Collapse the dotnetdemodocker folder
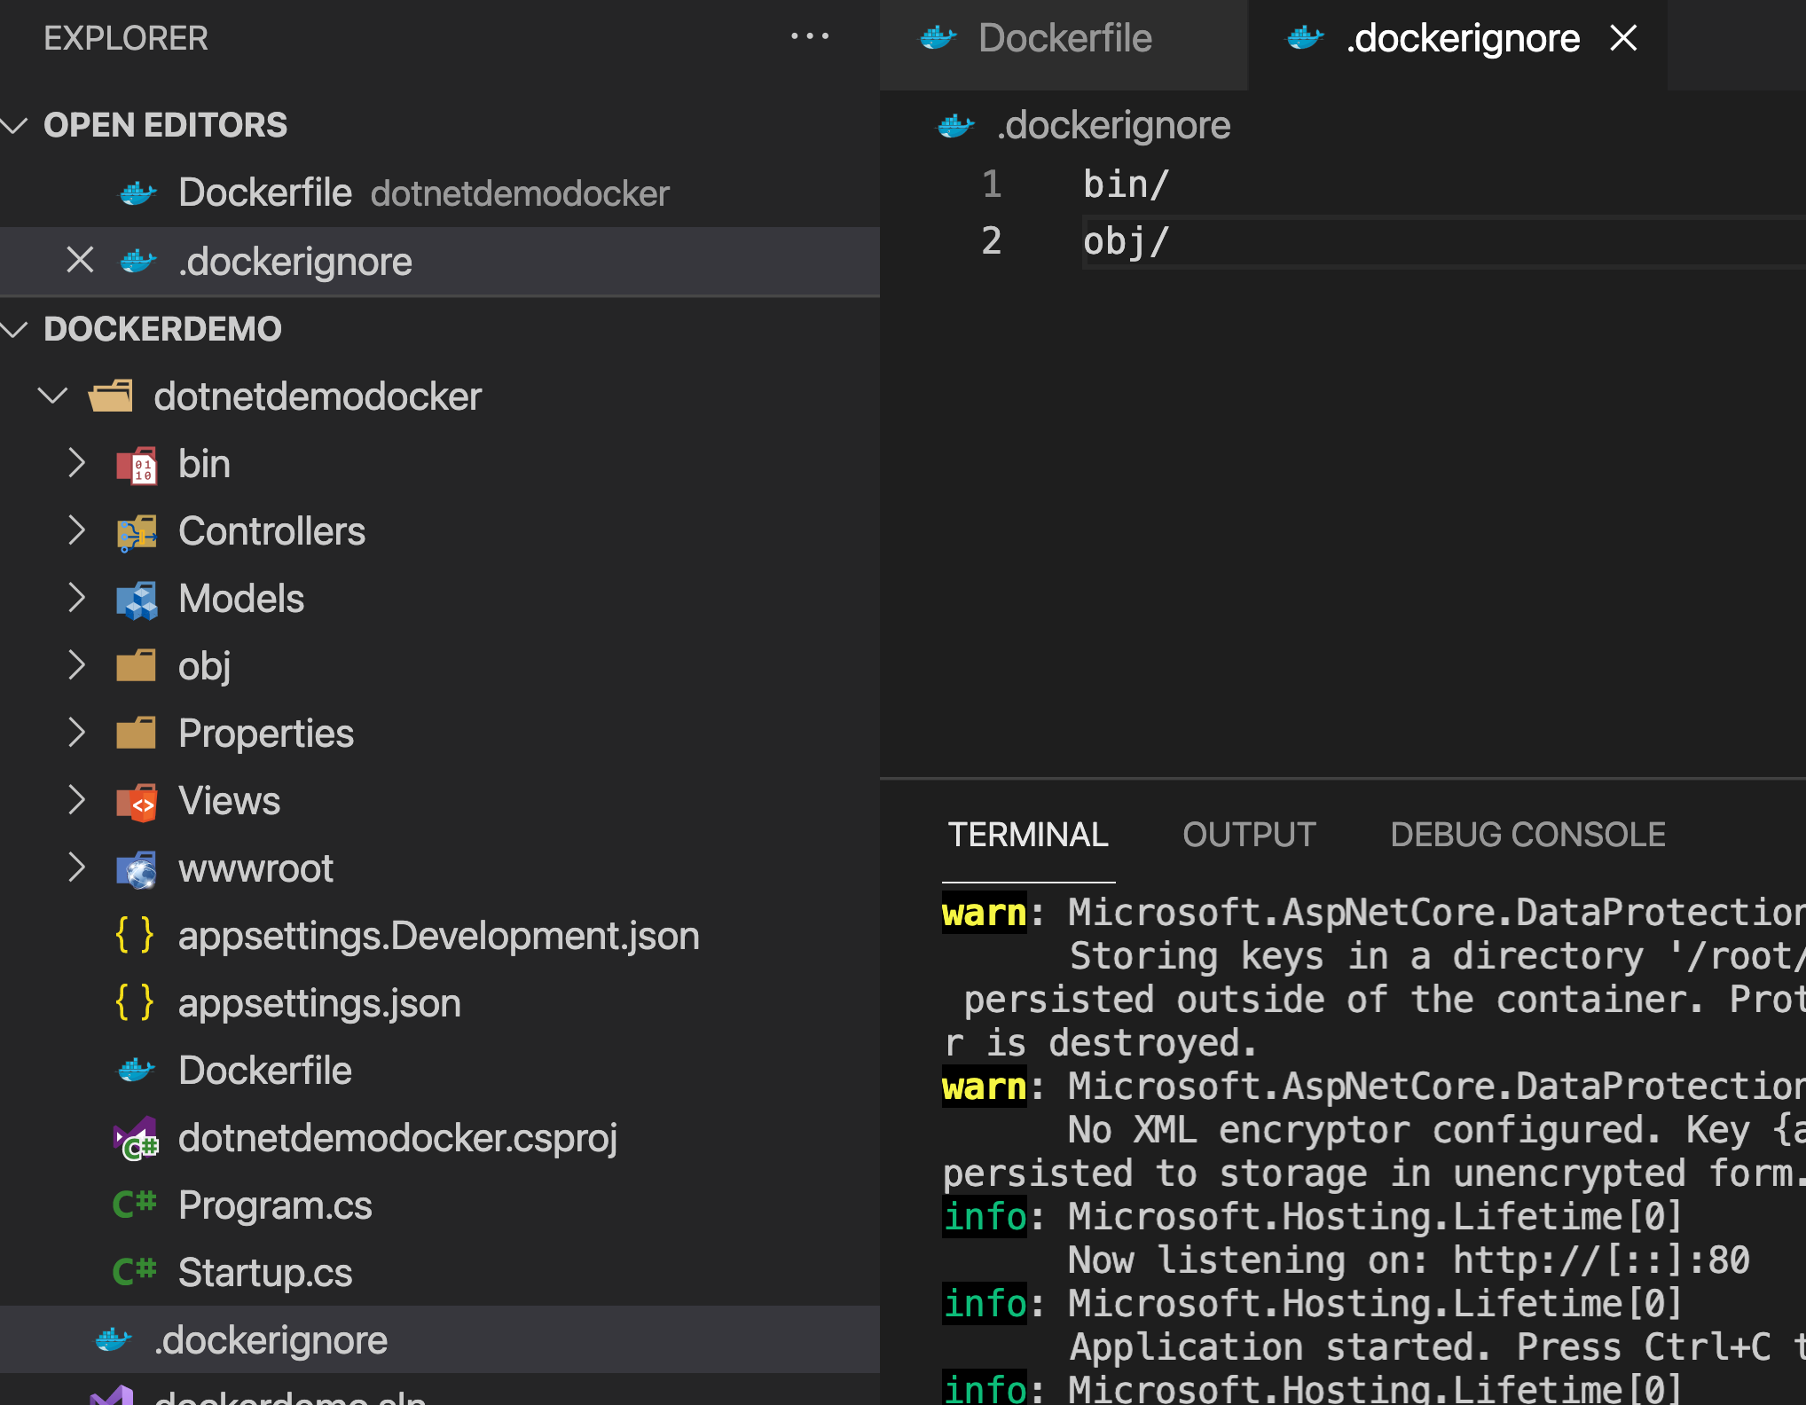The image size is (1806, 1405). click(x=53, y=396)
